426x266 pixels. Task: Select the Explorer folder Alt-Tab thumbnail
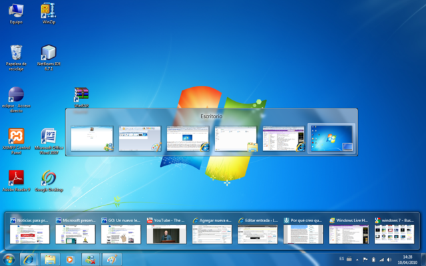click(236, 138)
